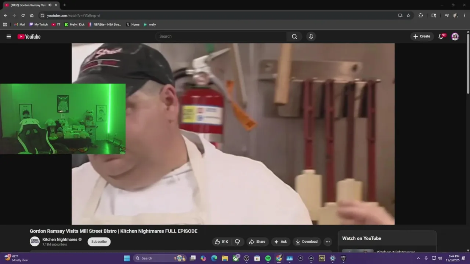Open Xbox app from the taskbar
470x264 pixels.
(236, 258)
